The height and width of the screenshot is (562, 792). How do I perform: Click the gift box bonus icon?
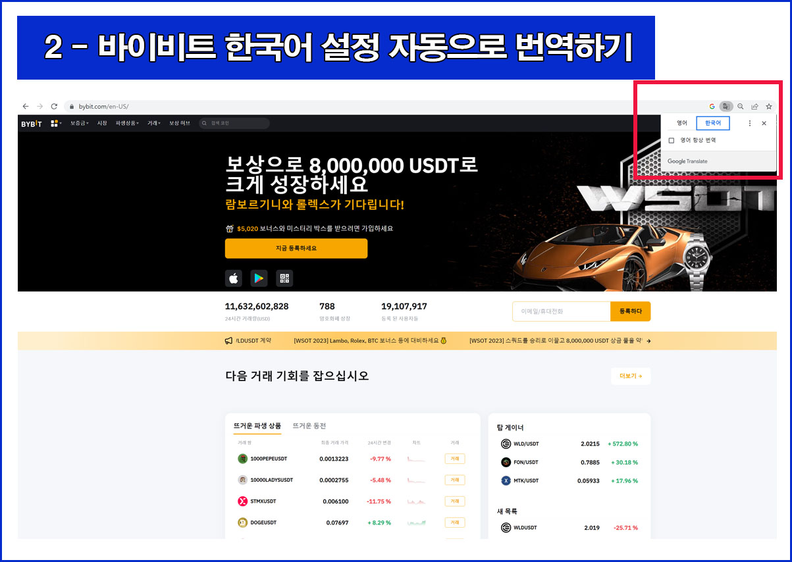click(x=229, y=228)
